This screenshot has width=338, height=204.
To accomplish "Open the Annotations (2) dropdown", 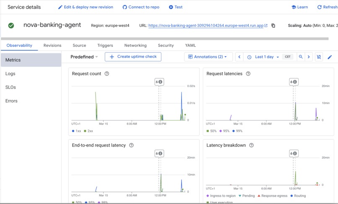I will [208, 57].
